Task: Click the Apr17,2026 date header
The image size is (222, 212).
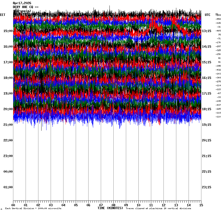Action: click(x=22, y=3)
